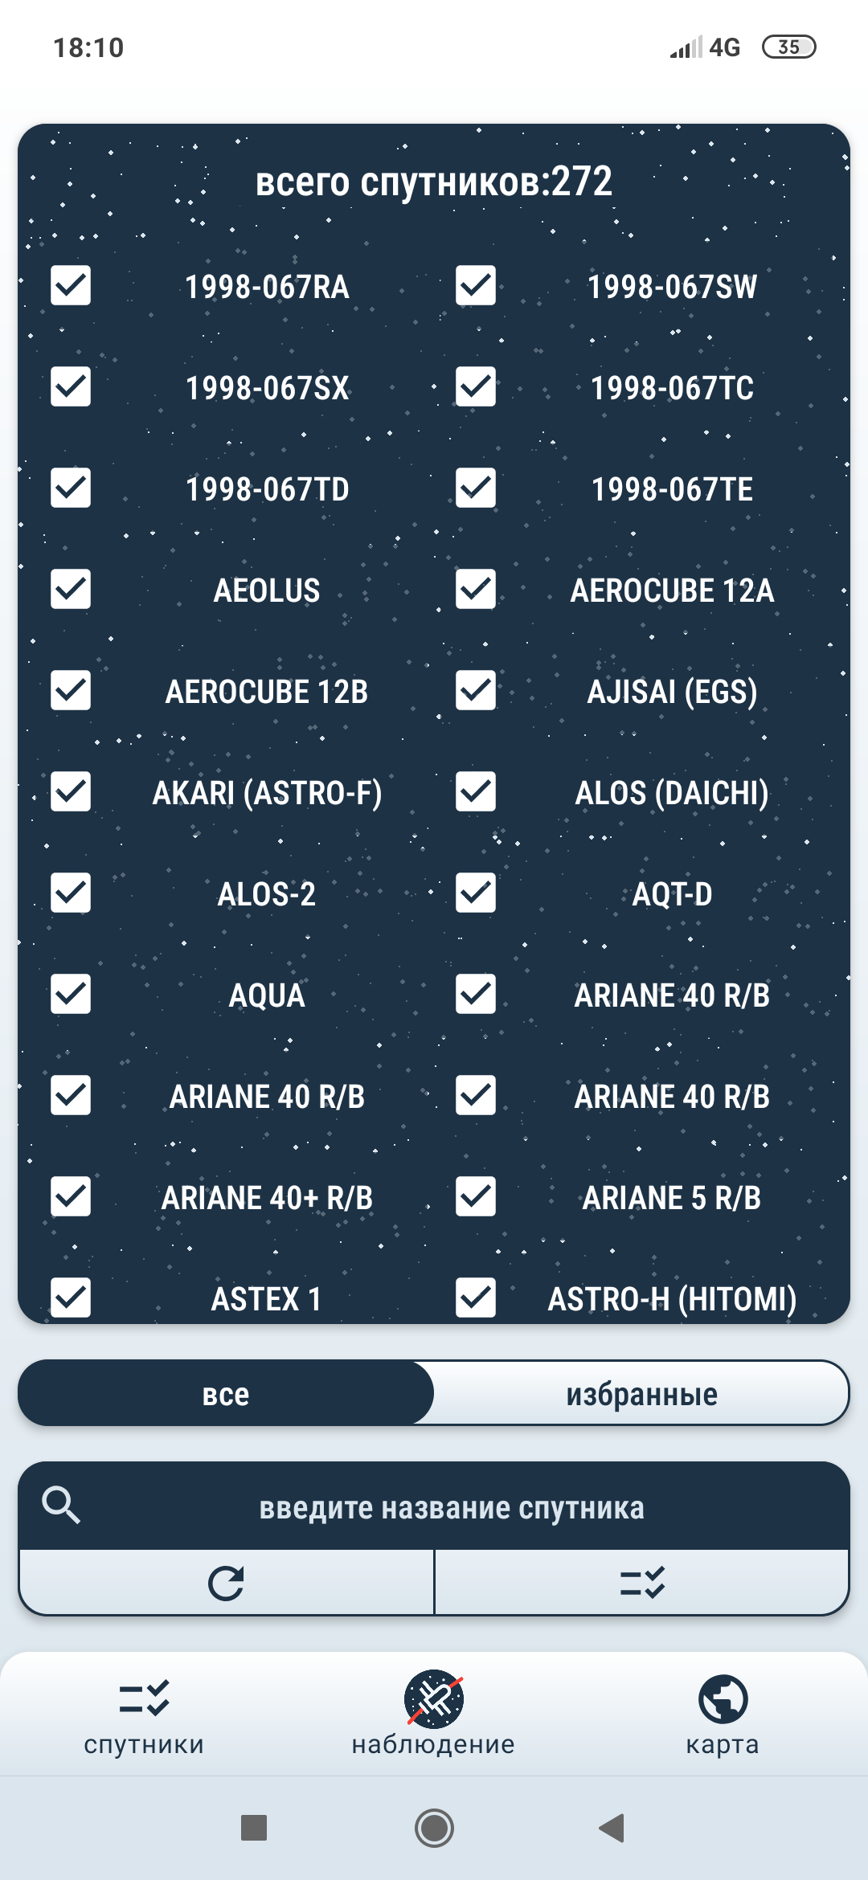Screen dimensions: 868x1880
Task: Uncheck the 1998-067RA satellite
Action: pos(69,283)
